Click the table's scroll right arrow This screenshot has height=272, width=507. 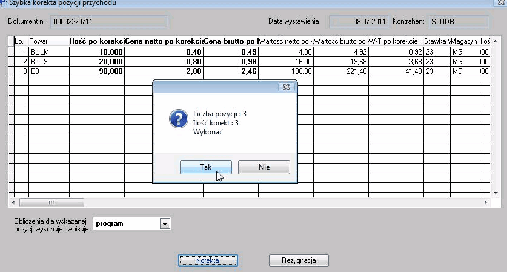[x=486, y=203]
